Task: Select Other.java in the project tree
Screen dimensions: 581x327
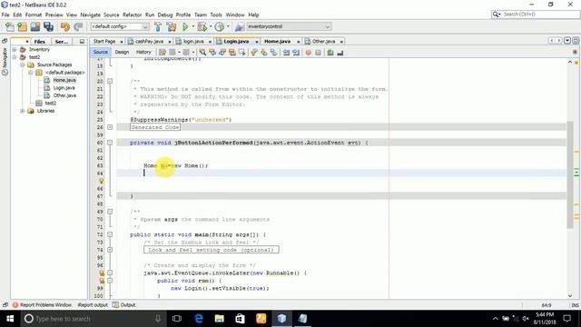Action: tap(64, 95)
